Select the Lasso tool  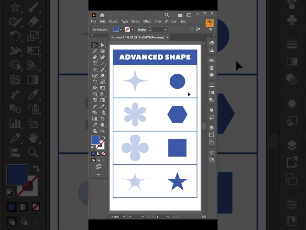[102, 51]
